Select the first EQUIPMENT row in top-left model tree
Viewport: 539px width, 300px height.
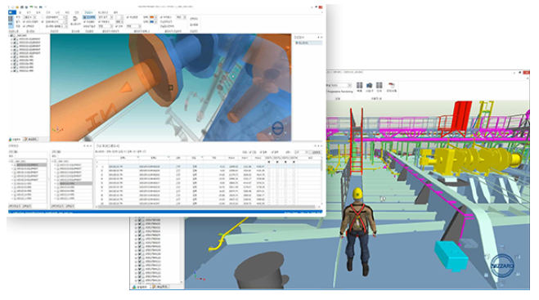point(29,39)
